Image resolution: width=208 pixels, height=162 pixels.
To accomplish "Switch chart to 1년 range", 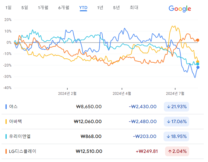I will [100, 8].
